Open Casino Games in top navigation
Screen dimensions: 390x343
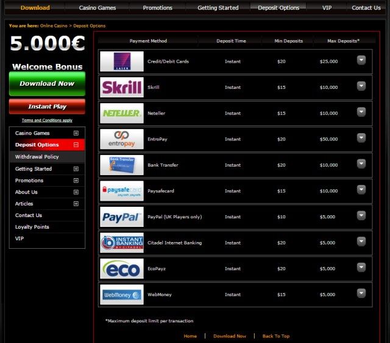(97, 8)
